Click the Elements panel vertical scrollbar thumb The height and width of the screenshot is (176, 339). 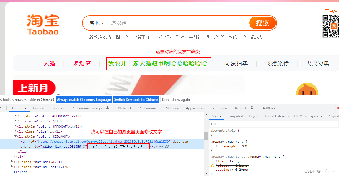tap(206, 136)
